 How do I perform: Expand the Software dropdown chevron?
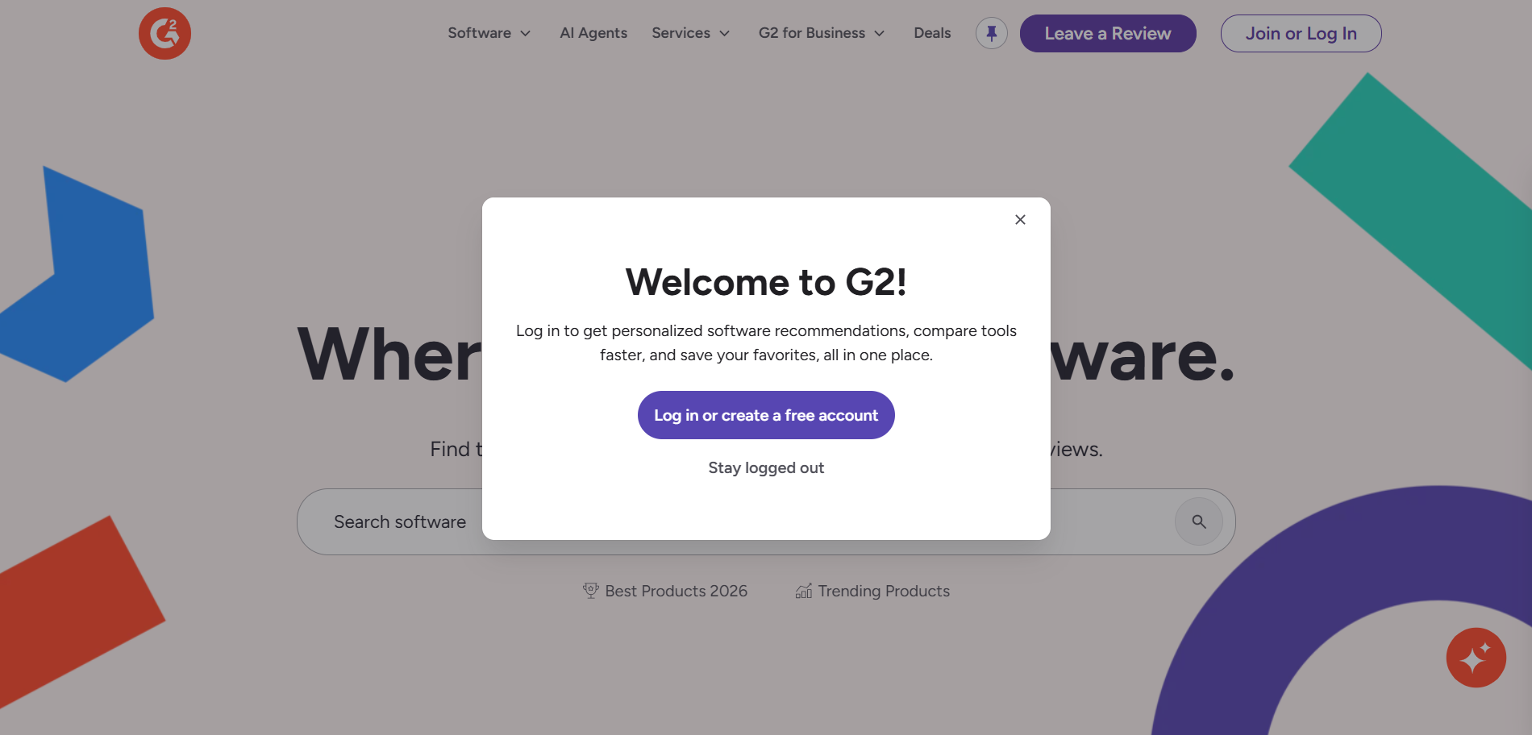coord(526,34)
